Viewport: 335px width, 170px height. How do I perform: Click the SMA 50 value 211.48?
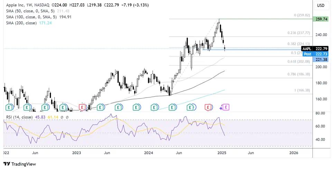63,11
